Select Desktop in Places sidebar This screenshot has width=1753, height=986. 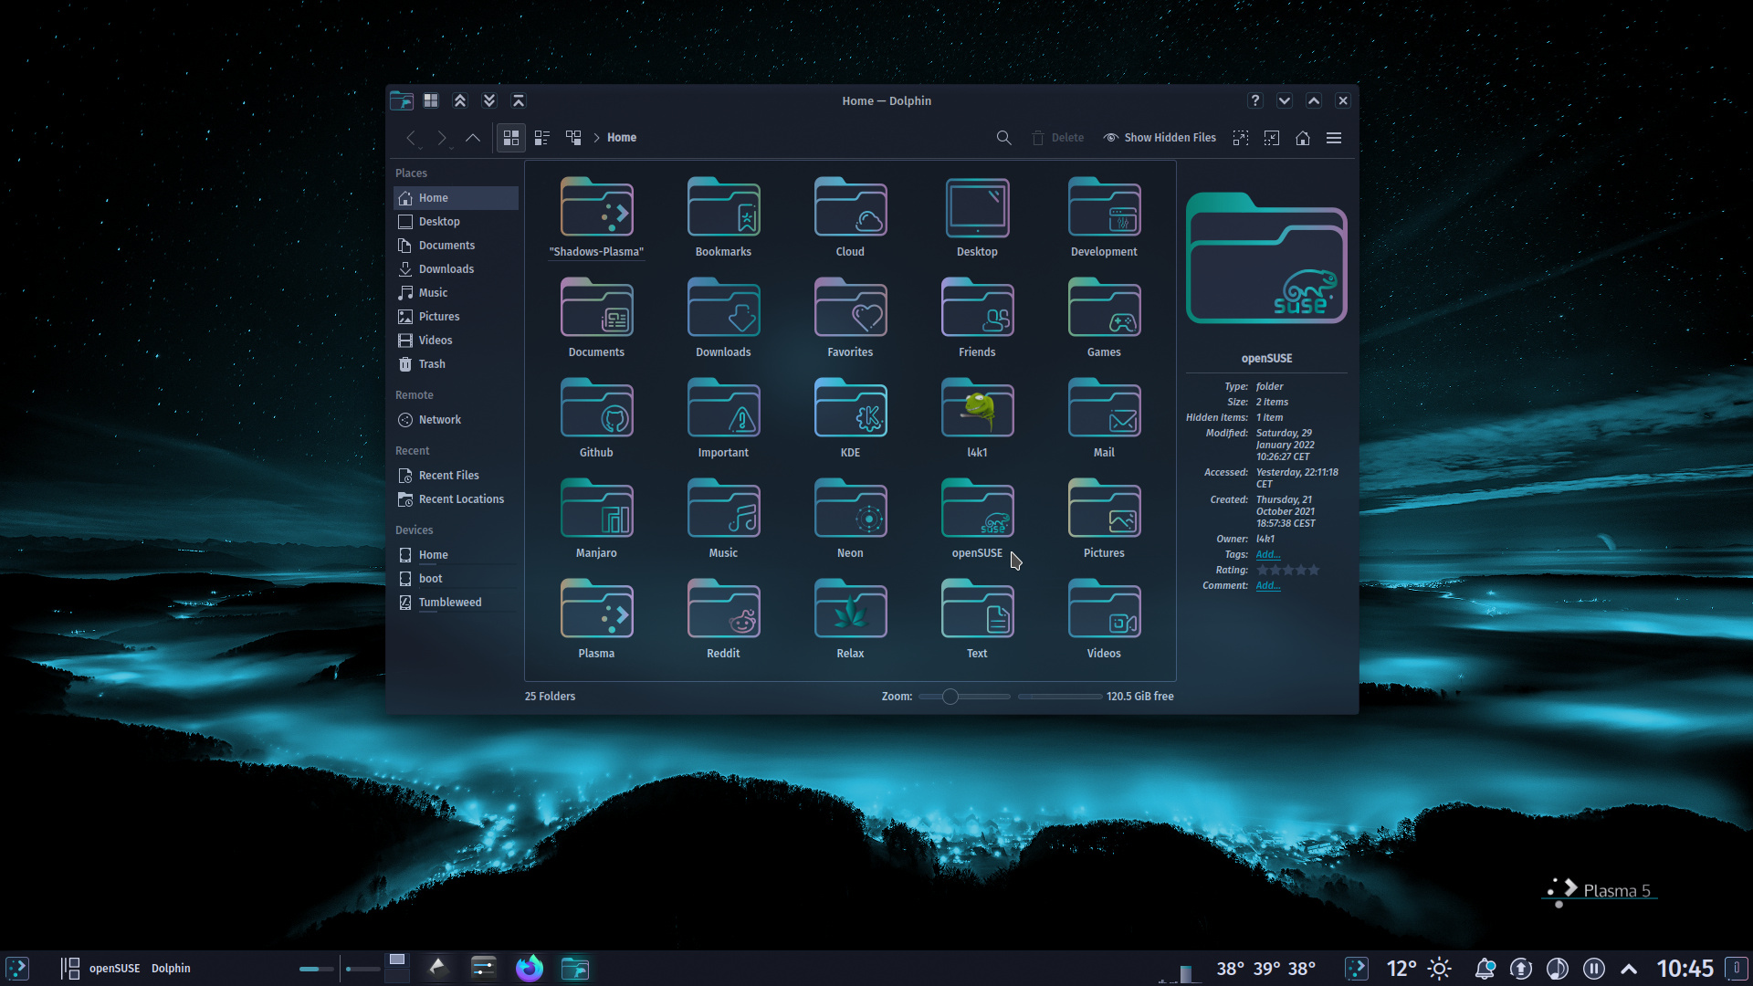(x=456, y=222)
